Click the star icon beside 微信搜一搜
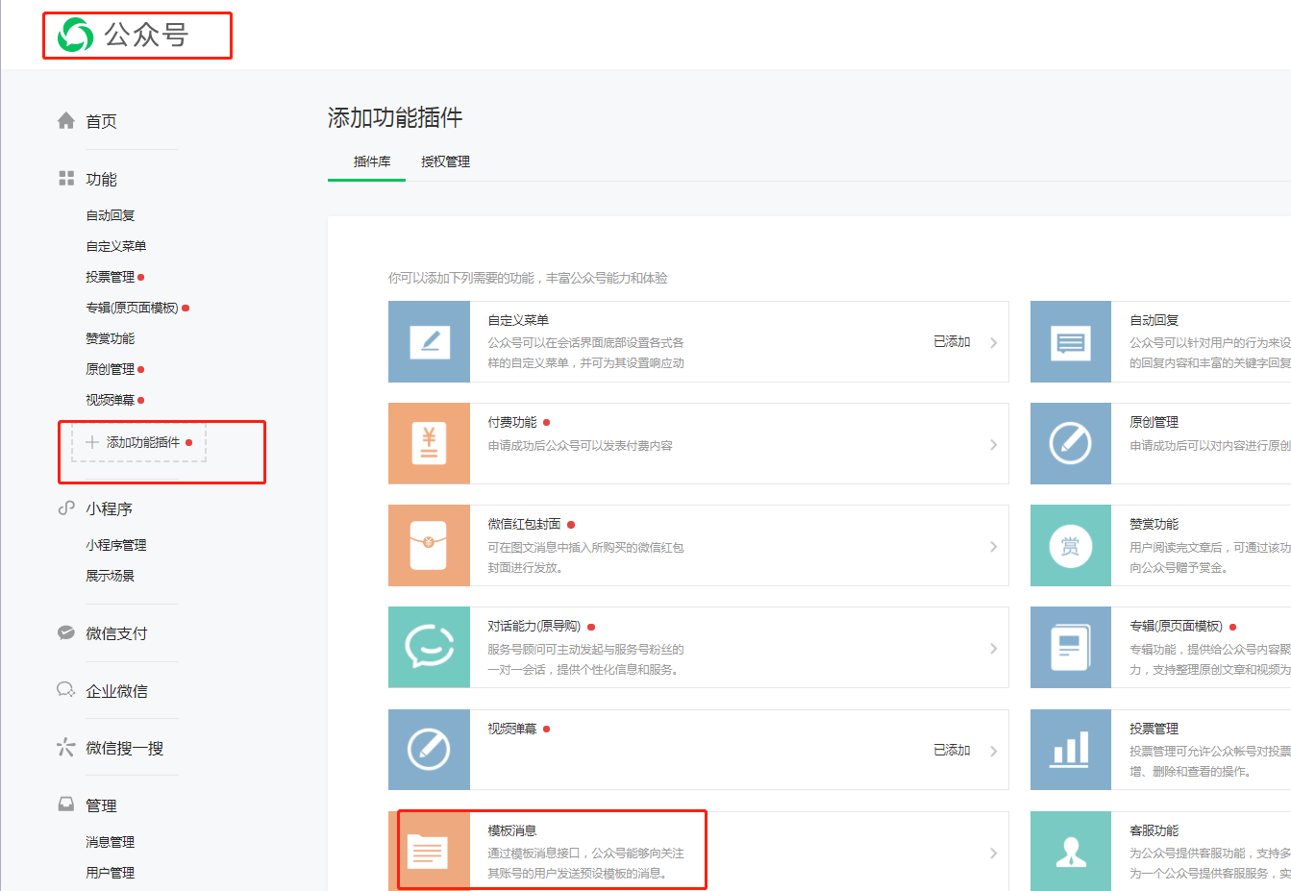 (x=66, y=747)
